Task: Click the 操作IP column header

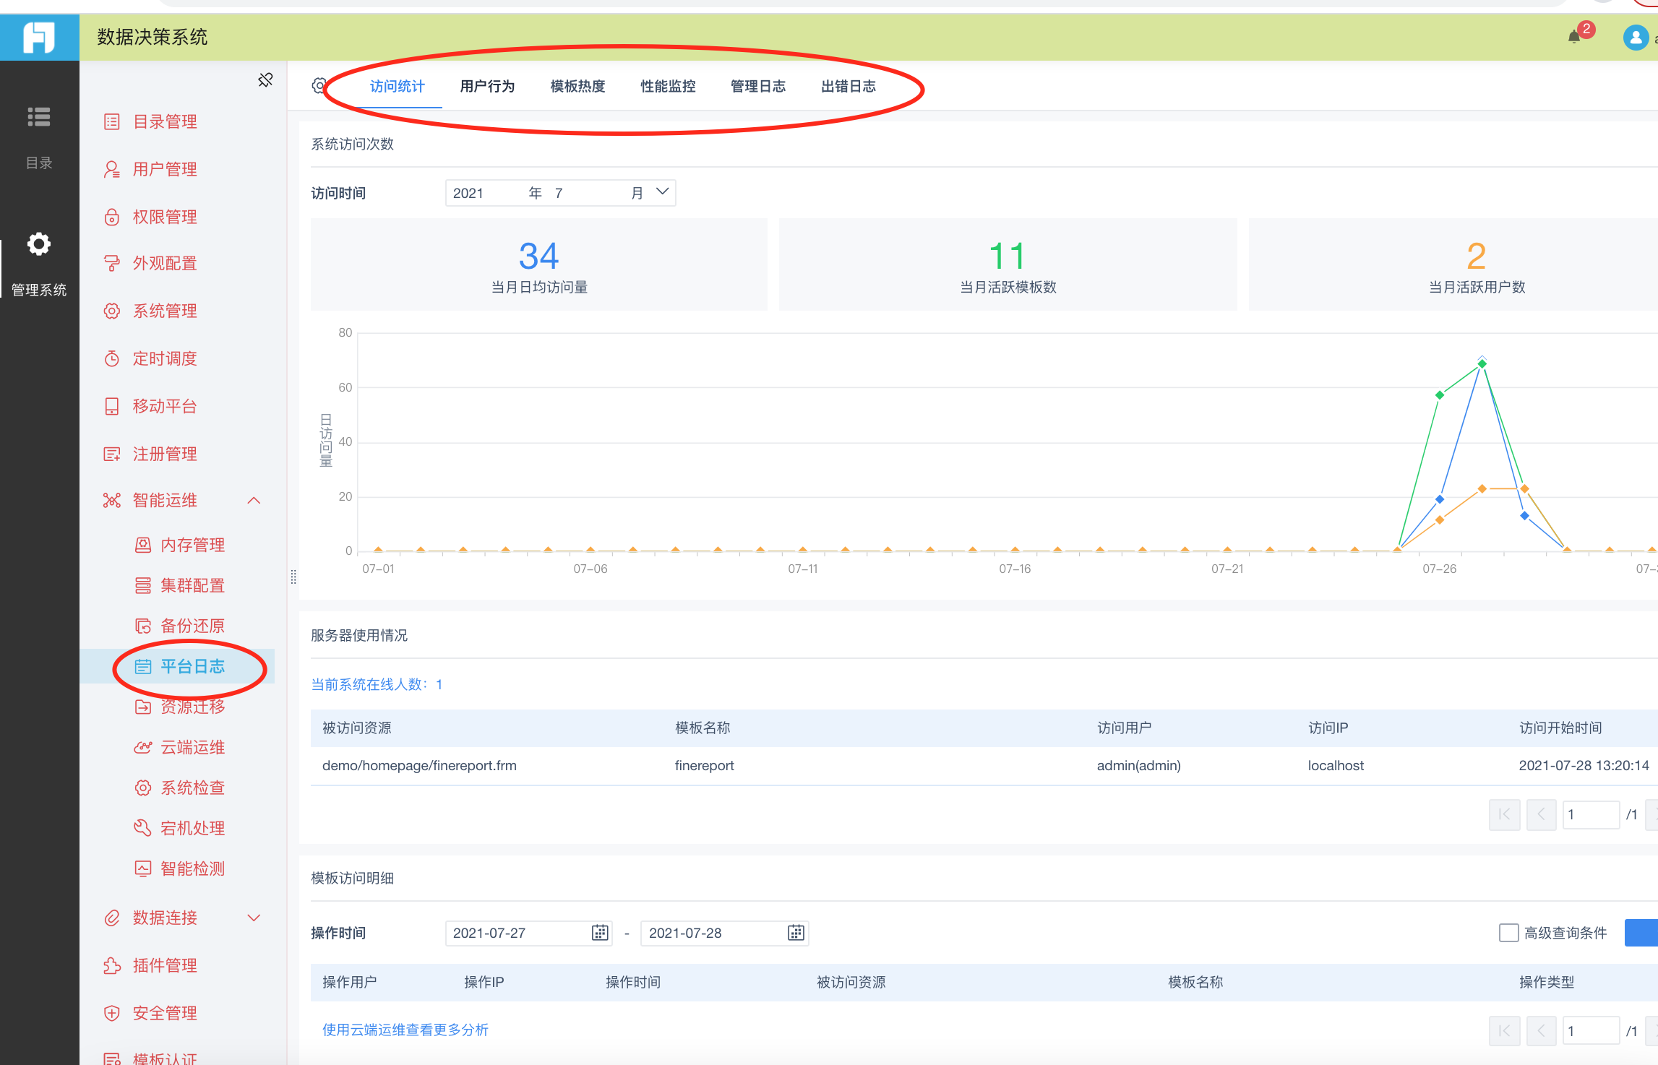Action: tap(484, 982)
